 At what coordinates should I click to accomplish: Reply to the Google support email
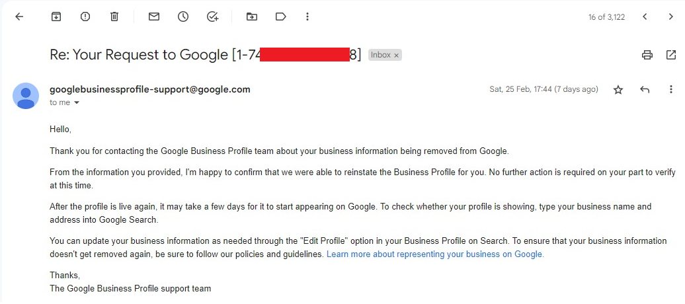tap(645, 90)
